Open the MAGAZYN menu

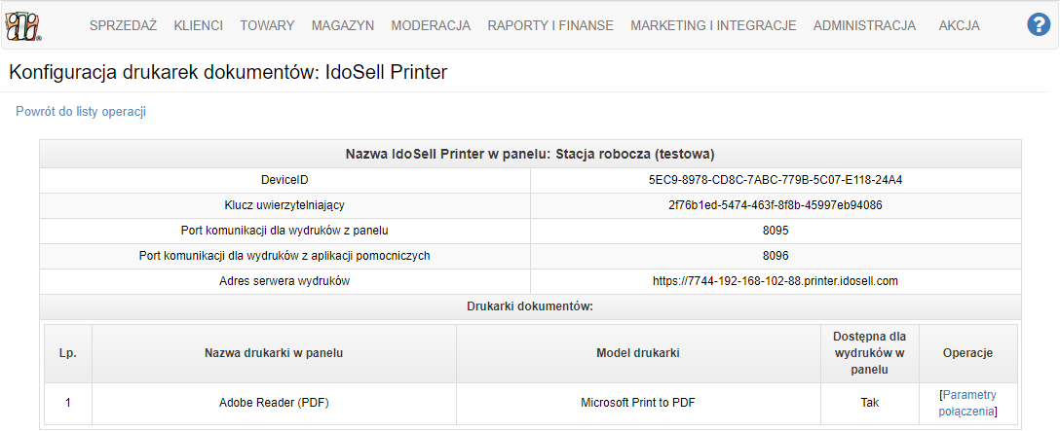(x=343, y=25)
